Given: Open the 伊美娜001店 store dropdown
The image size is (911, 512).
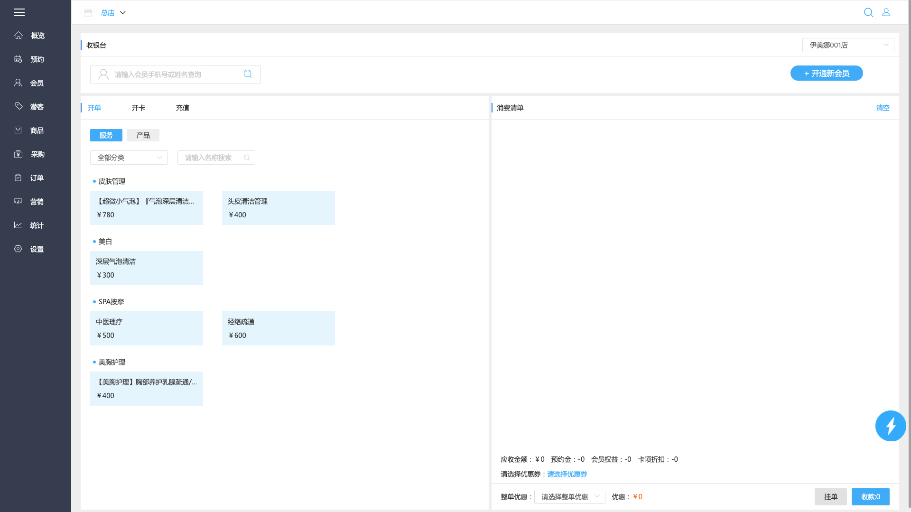Looking at the screenshot, I should (848, 45).
